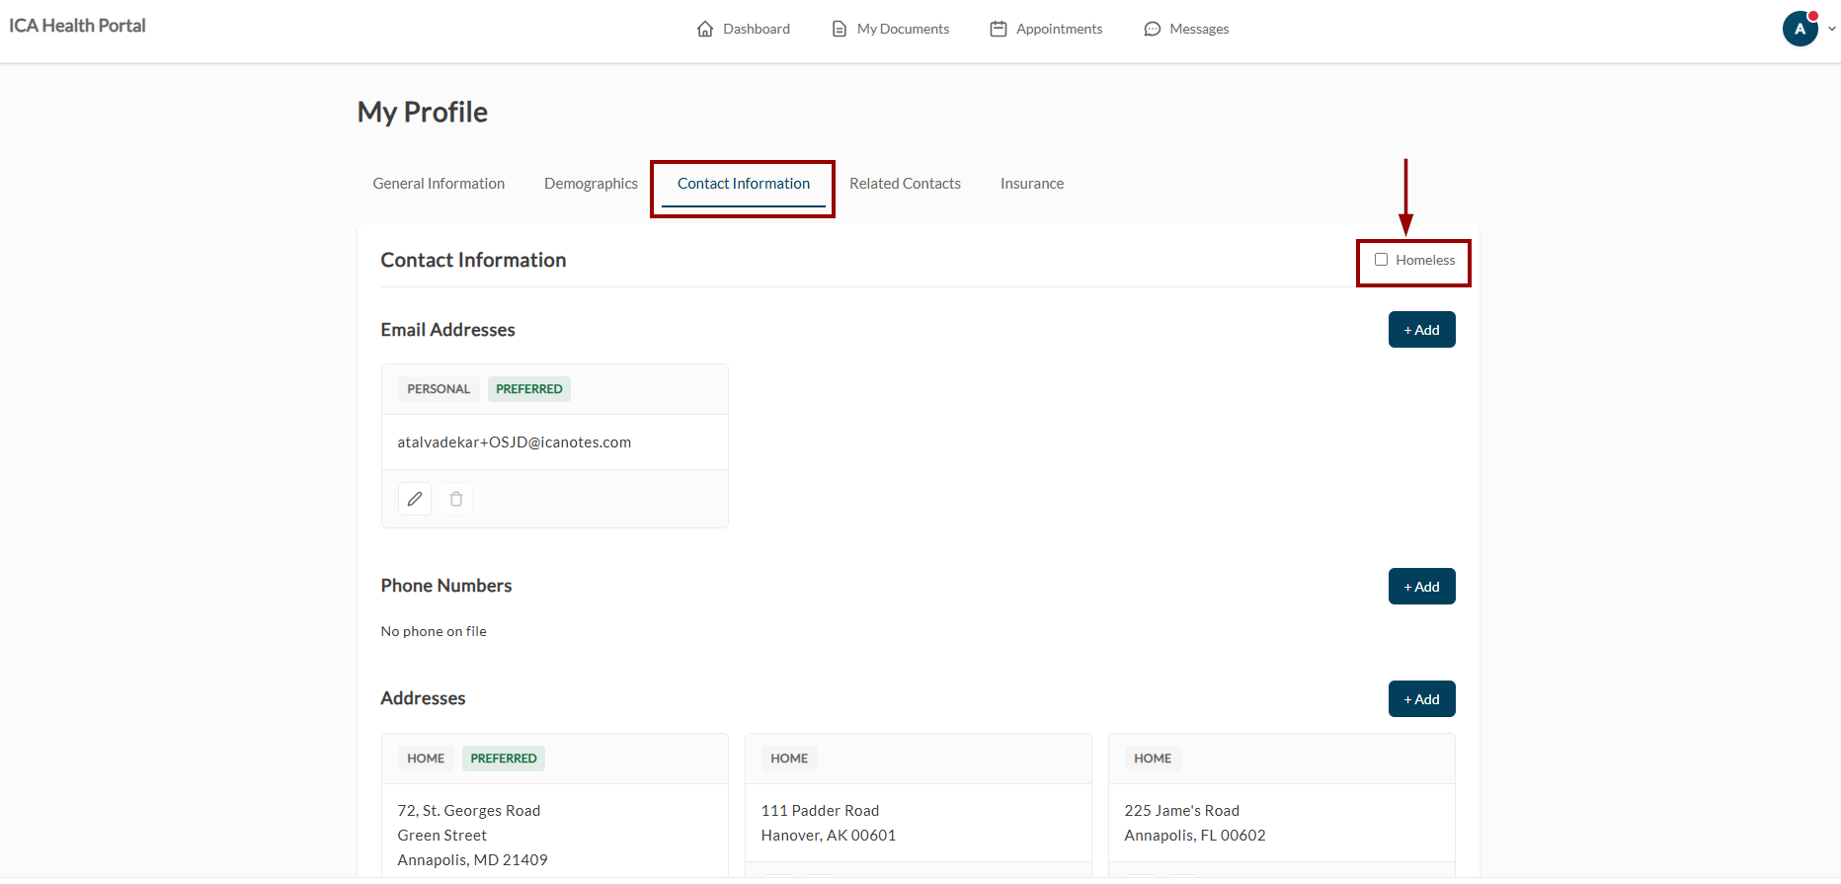The image size is (1841, 884).
Task: Click Hanover, AK 00601 text
Action: point(829,836)
